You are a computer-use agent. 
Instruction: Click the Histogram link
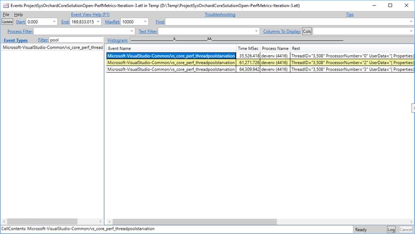pyautogui.click(x=118, y=40)
